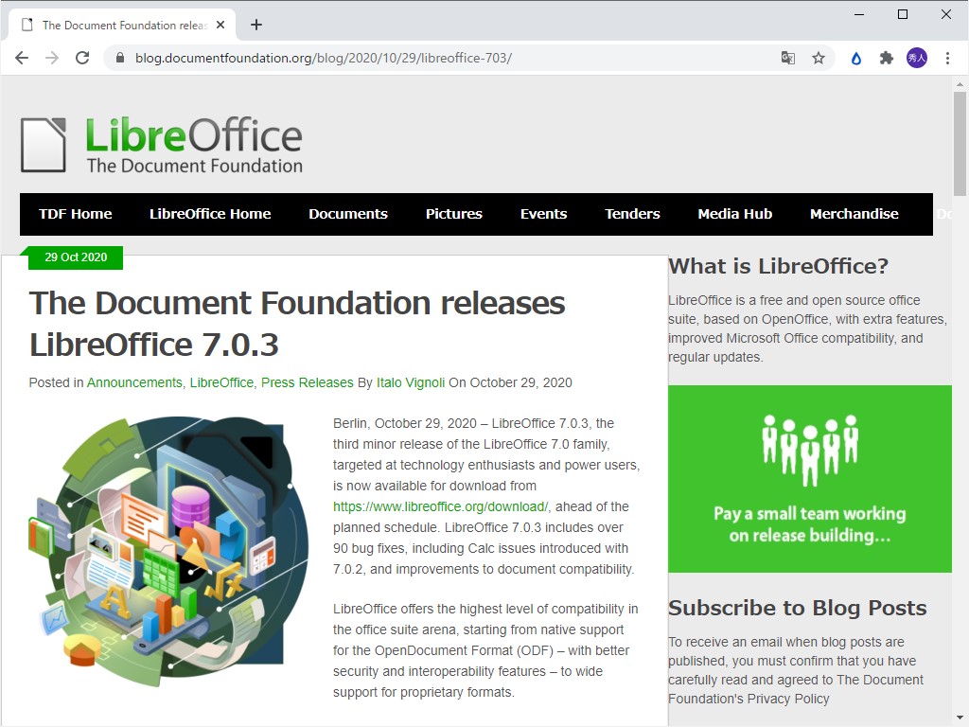Click the site security lock icon
969x727 pixels.
pyautogui.click(x=120, y=58)
